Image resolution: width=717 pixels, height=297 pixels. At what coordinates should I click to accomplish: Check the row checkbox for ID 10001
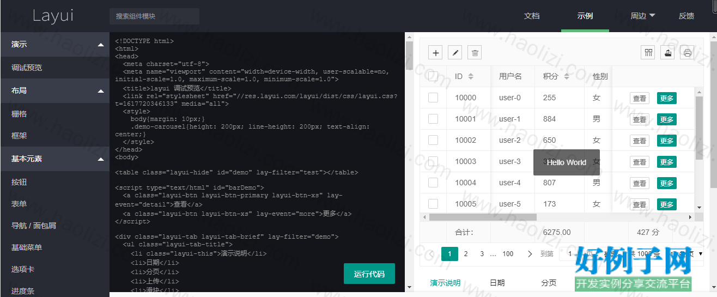coord(433,119)
